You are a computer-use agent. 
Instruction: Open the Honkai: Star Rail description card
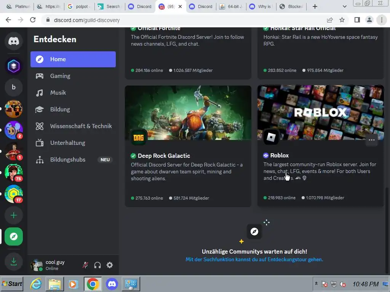[x=321, y=40]
